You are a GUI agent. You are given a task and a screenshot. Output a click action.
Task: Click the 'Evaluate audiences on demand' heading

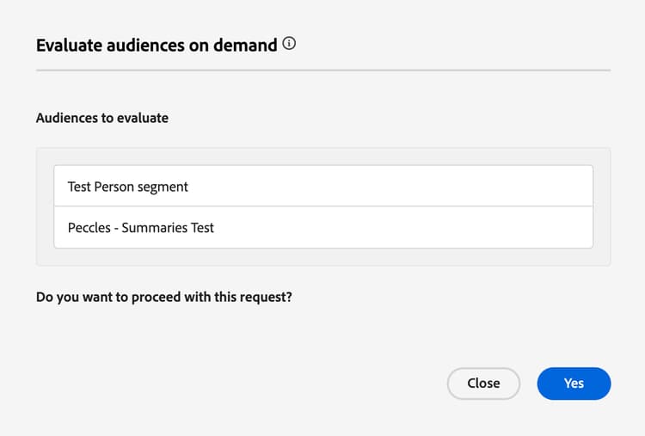tap(157, 45)
